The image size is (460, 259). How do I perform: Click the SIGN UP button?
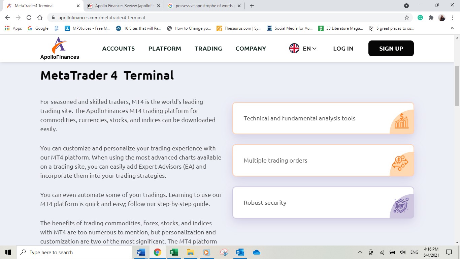click(391, 48)
